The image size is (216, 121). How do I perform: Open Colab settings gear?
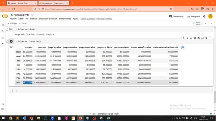(x=204, y=16)
